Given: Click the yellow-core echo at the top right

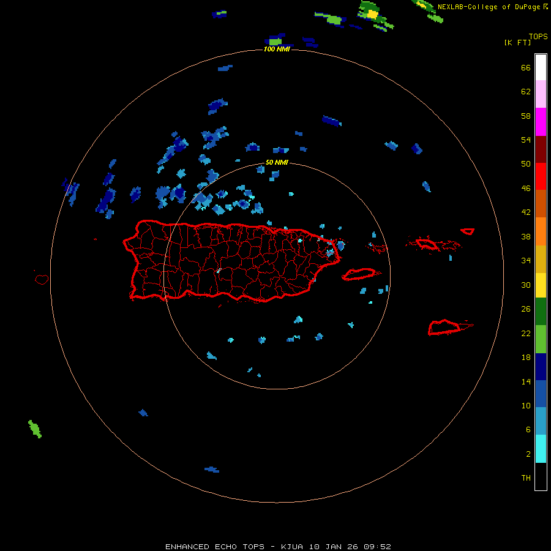Looking at the screenshot, I should click(372, 14).
